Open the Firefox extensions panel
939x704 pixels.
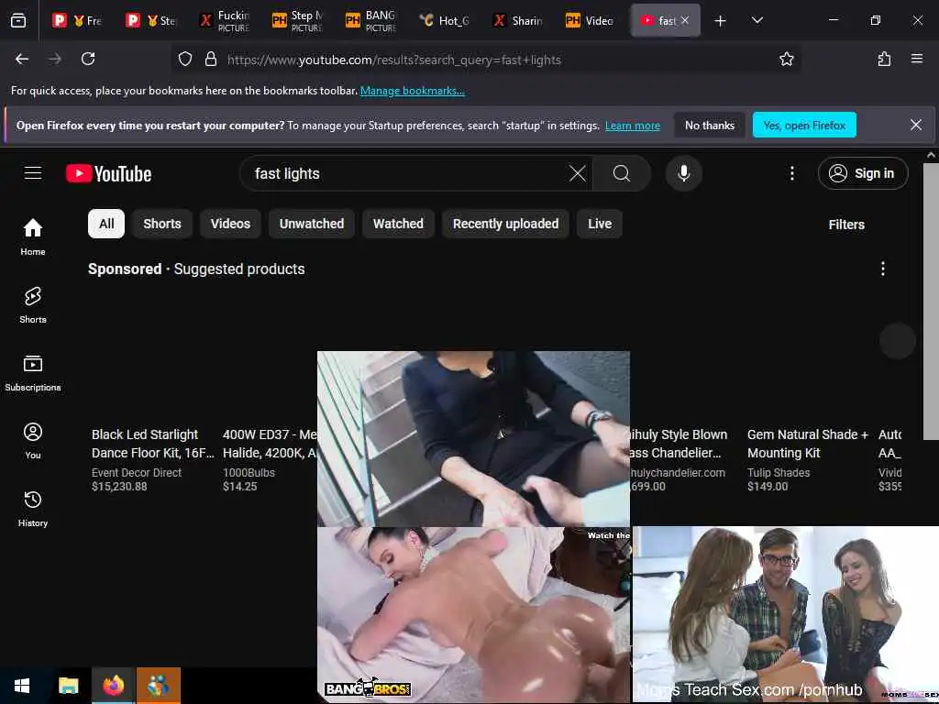click(x=884, y=59)
